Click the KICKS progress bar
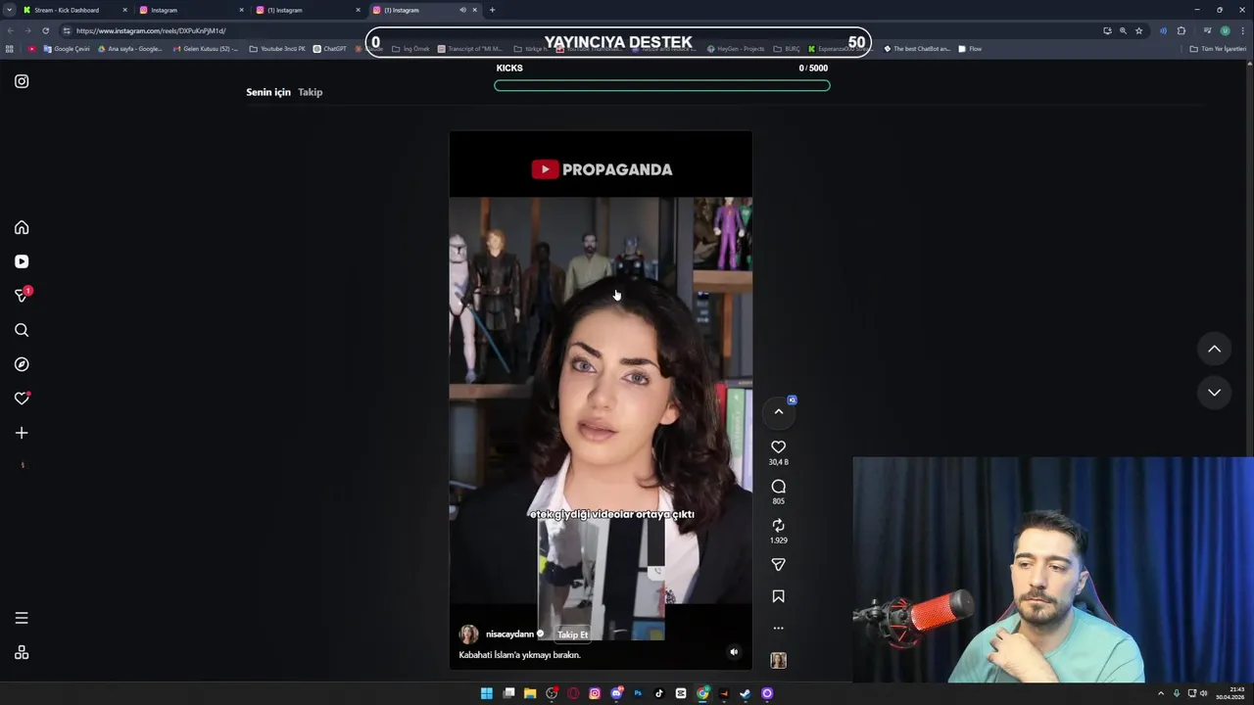Viewport: 1254px width, 705px height. 662,85
